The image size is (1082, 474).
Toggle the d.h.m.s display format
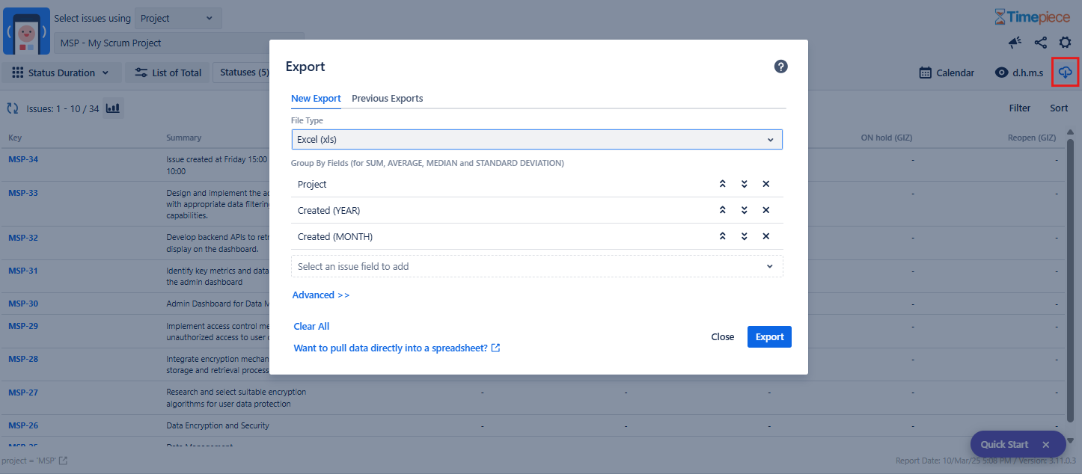pyautogui.click(x=1019, y=73)
